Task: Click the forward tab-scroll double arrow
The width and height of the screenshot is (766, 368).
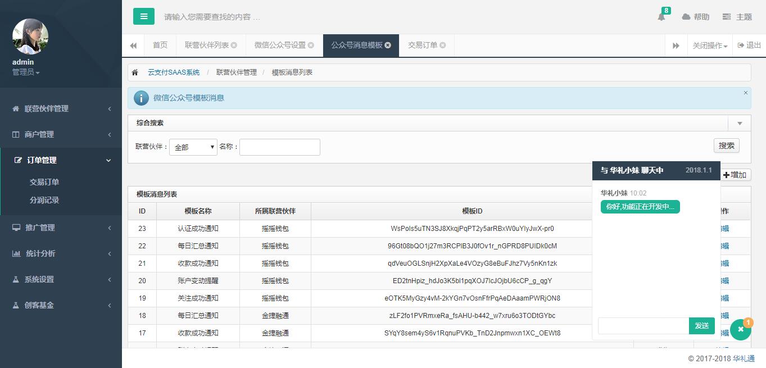Action: tap(676, 46)
